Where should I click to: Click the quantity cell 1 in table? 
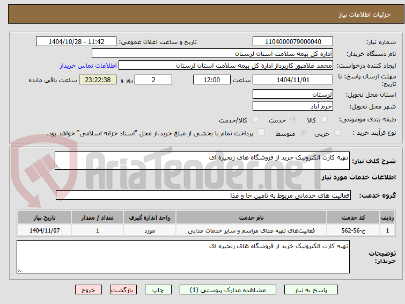(x=98, y=230)
